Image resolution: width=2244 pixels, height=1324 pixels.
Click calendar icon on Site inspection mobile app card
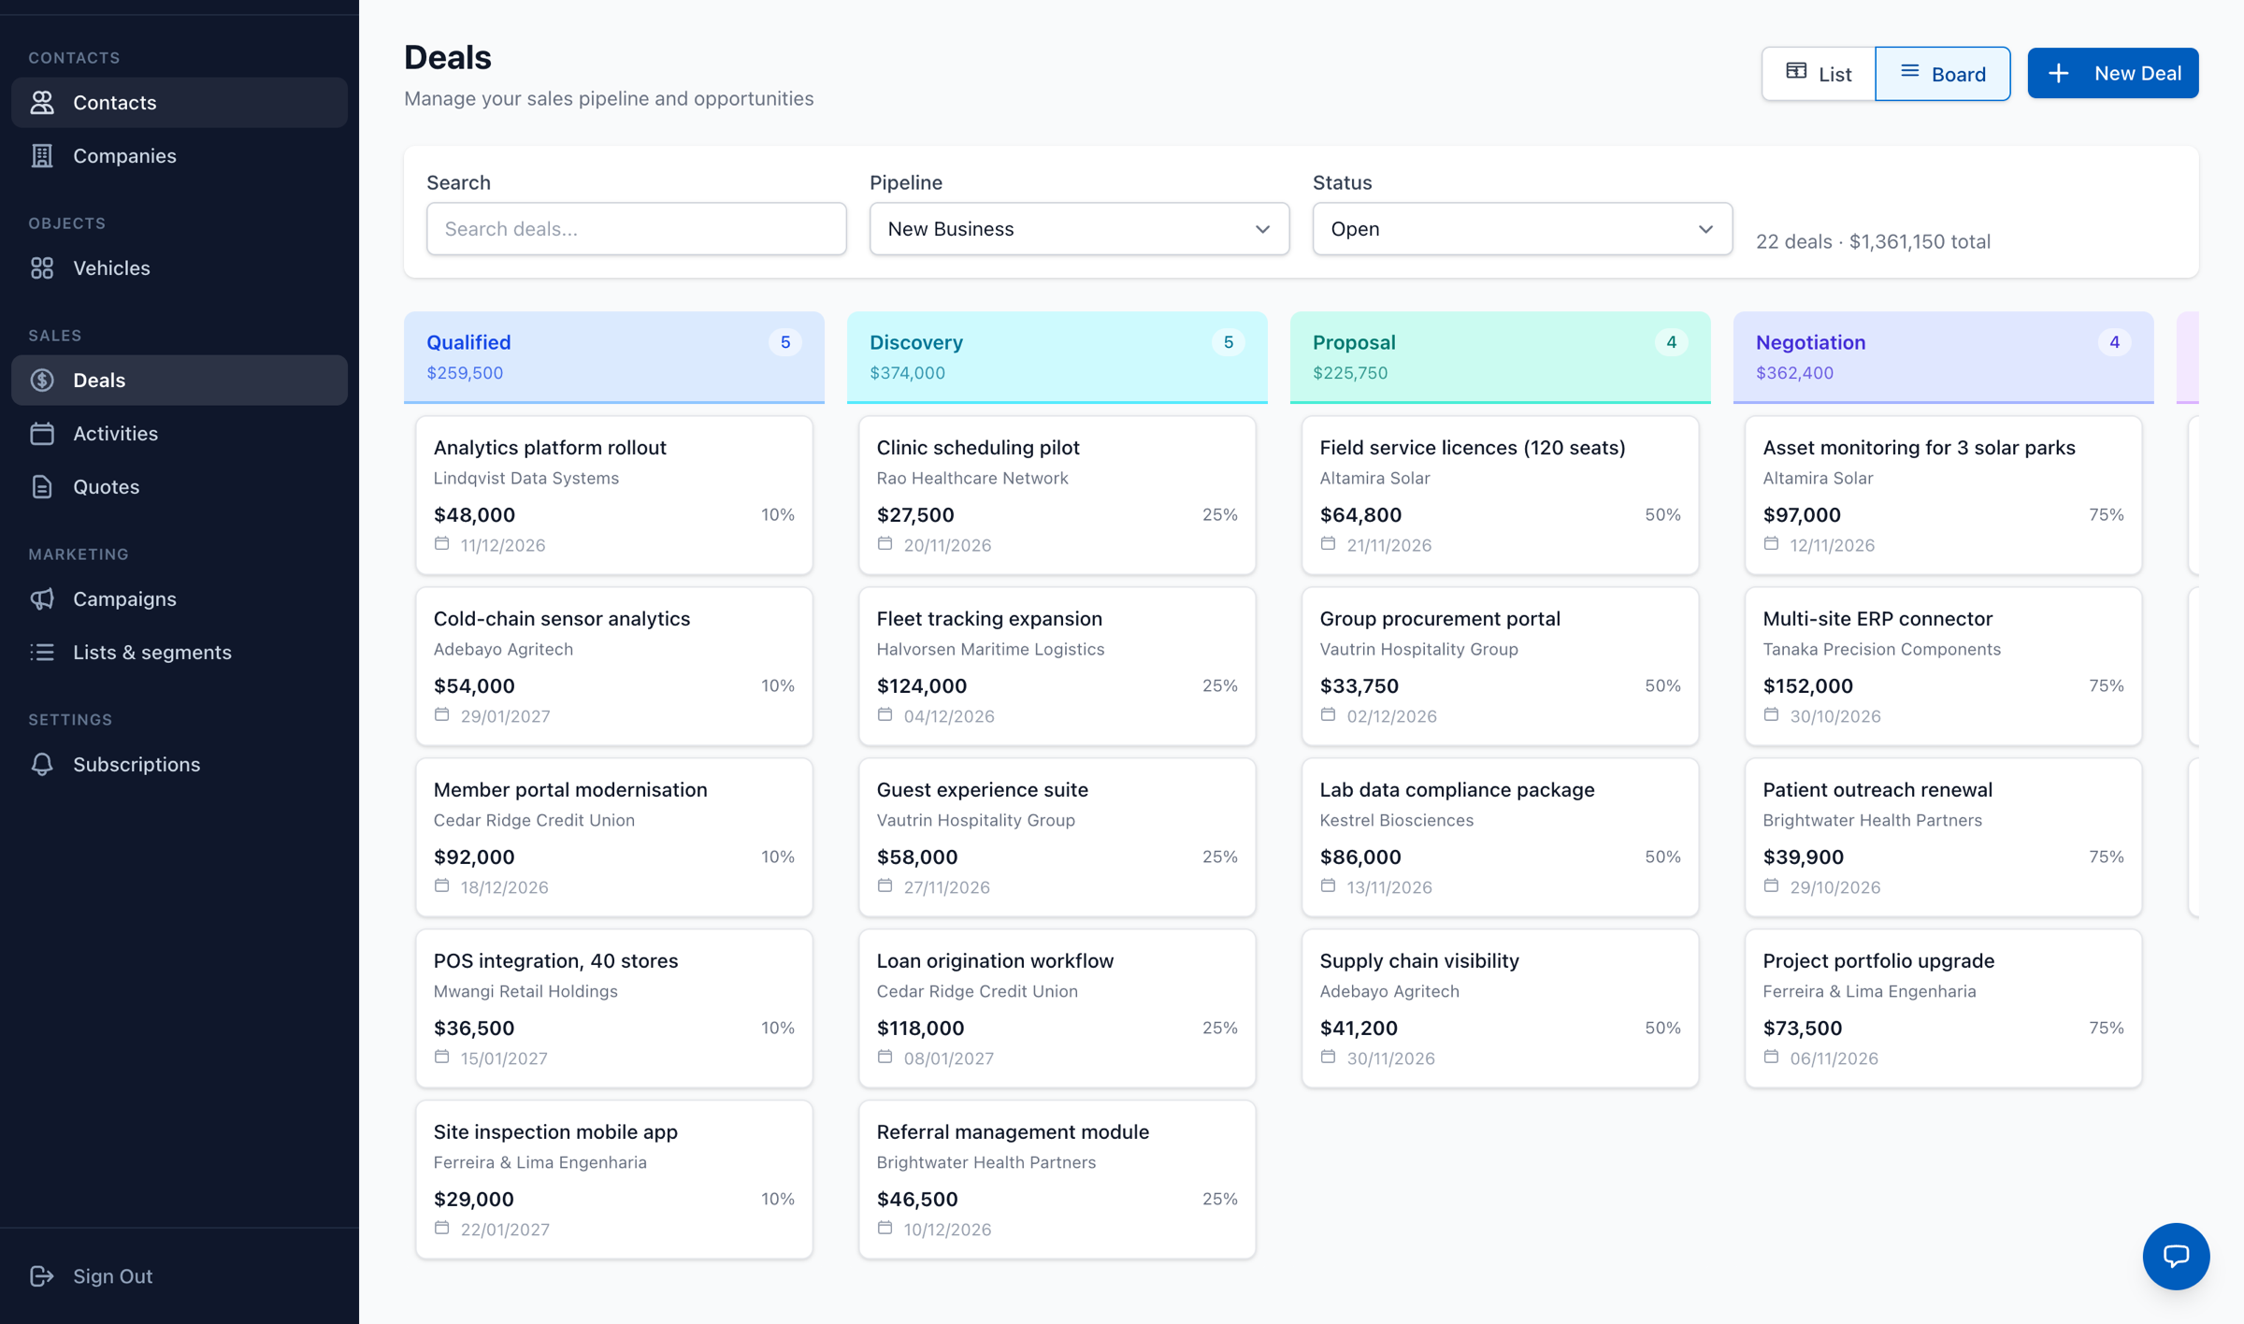(442, 1228)
